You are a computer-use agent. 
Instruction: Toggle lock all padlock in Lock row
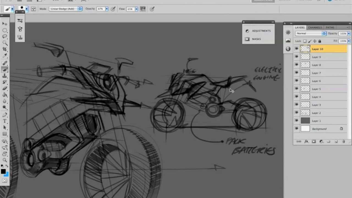[320, 41]
